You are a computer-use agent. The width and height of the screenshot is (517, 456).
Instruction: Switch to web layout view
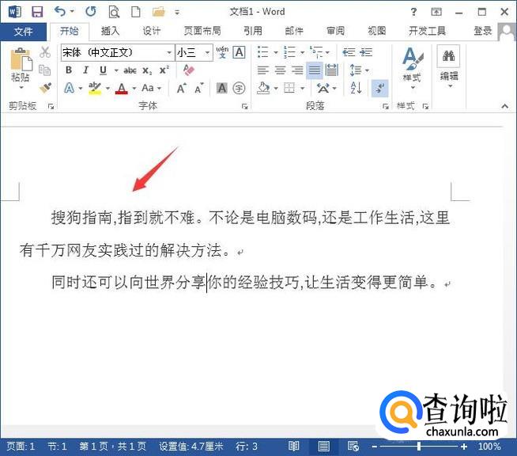[x=353, y=446]
